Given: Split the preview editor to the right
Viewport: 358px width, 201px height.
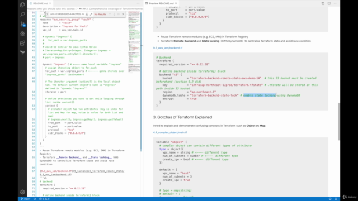Looking at the screenshot, I should pos(329,3).
